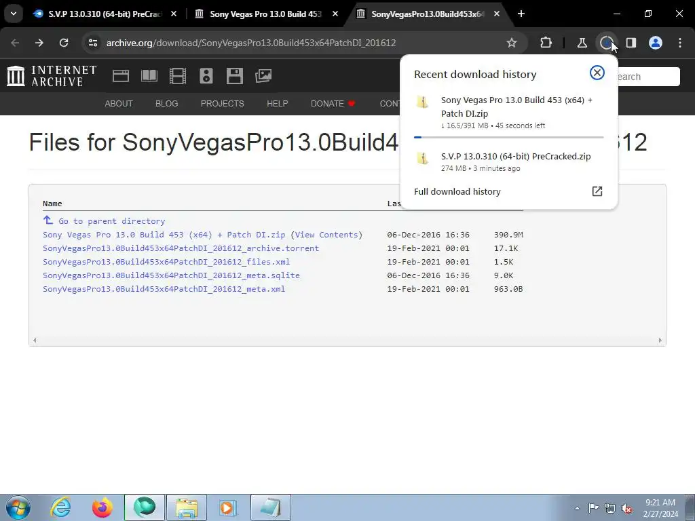The height and width of the screenshot is (521, 695).
Task: Click the Internet Archive logo
Action: tap(52, 76)
